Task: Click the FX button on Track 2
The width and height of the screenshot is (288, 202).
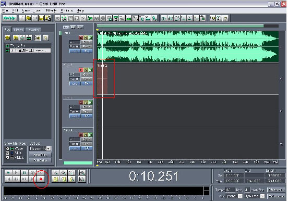Action: (x=87, y=84)
